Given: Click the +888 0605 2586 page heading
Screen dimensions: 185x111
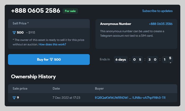Looking at the screenshot, I should pyautogui.click(x=35, y=11).
